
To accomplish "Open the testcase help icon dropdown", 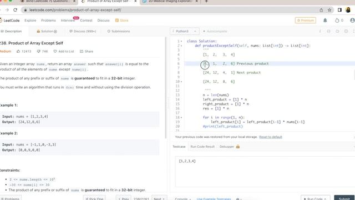I will (239, 199).
